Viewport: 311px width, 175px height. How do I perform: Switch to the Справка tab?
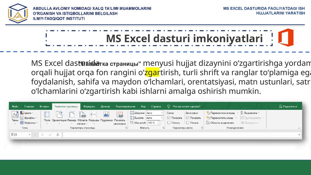[x=156, y=107]
